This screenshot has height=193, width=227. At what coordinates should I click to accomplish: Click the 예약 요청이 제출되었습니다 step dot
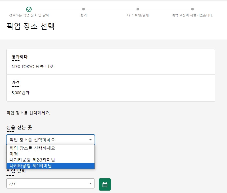coord(192,9)
